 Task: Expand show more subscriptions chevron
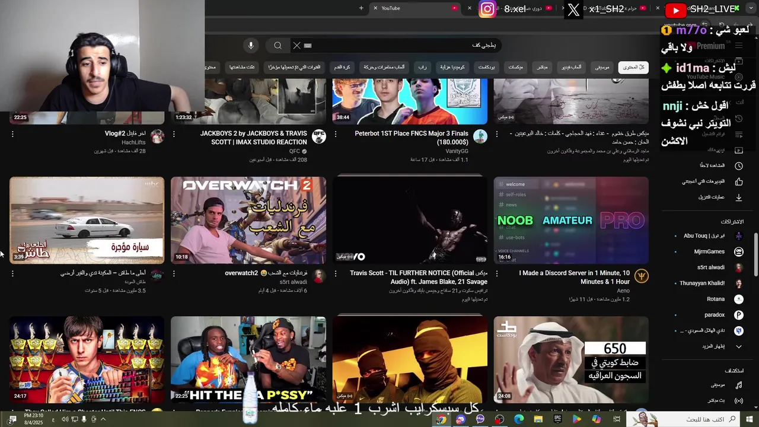click(739, 346)
